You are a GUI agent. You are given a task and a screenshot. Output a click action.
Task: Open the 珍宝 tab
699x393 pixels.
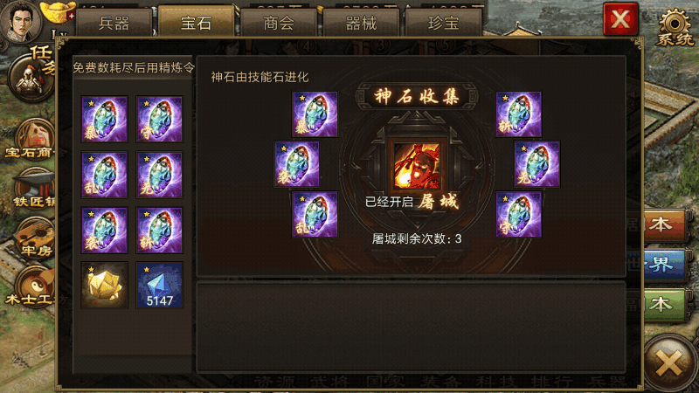pyautogui.click(x=444, y=23)
